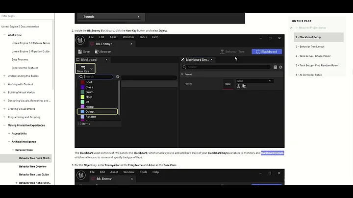The width and height of the screenshot is (353, 198).
Task: Open Tools menu in upper BB_Enemy window
Action: tap(143, 37)
